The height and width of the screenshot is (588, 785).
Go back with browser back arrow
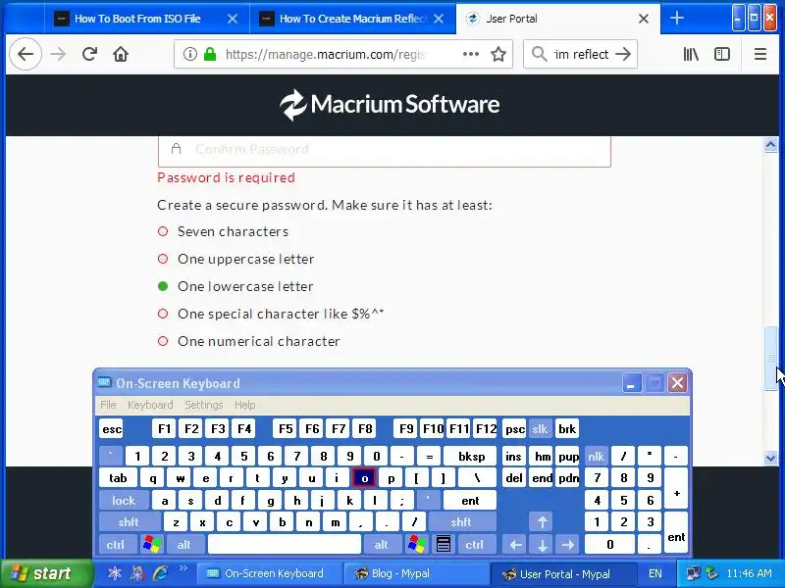tap(26, 54)
